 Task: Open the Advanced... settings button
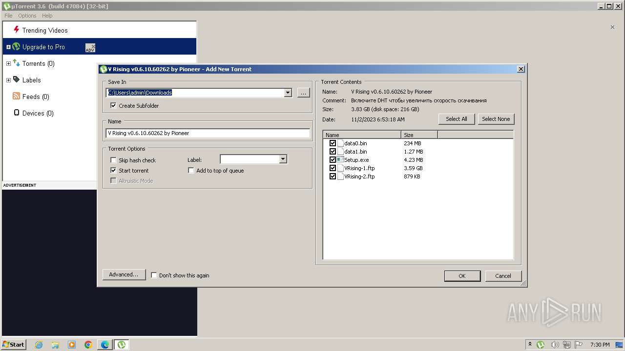[x=124, y=274]
